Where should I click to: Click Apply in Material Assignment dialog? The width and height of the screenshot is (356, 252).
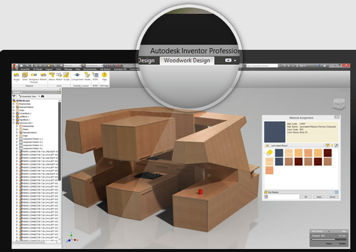[318, 196]
